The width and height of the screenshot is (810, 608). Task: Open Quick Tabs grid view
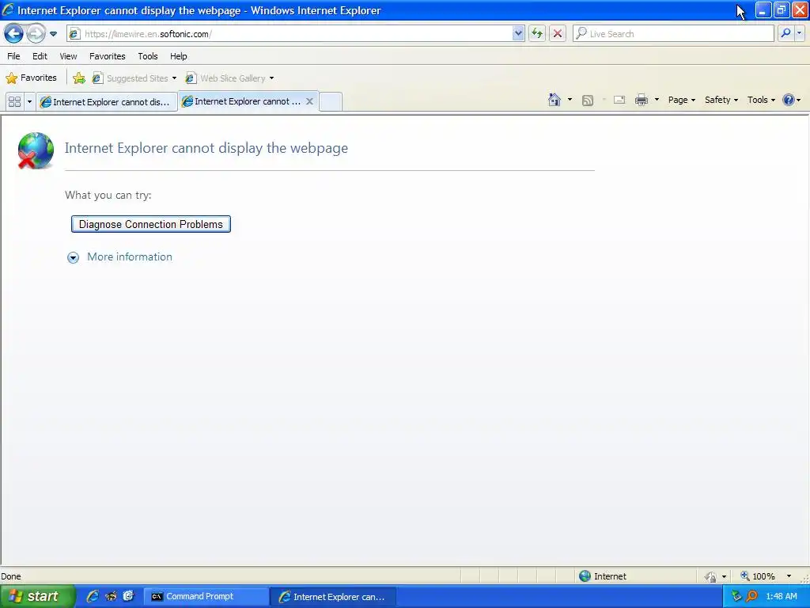pyautogui.click(x=14, y=102)
